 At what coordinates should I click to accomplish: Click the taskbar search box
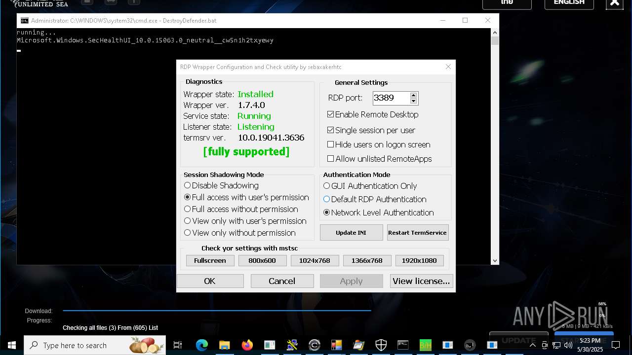tap(95, 345)
